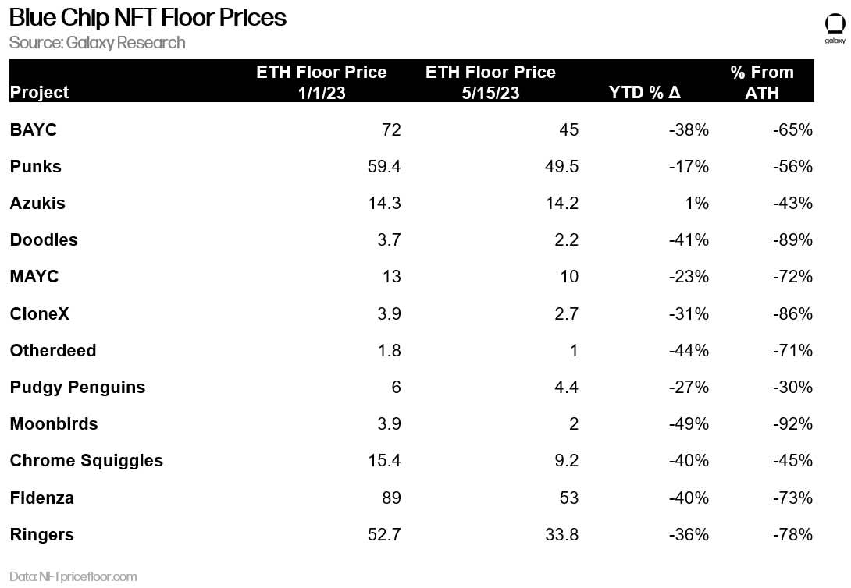Click Fidenza's 5/15/23 floor price of 53
The image size is (851, 588).
[568, 498]
